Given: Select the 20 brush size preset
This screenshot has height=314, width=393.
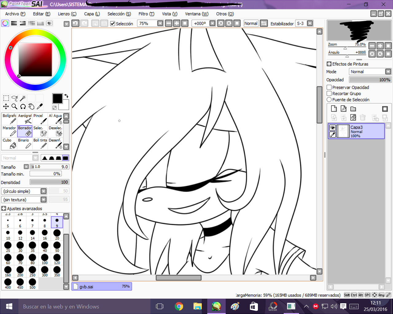Looking at the screenshot, I should coord(57,235).
